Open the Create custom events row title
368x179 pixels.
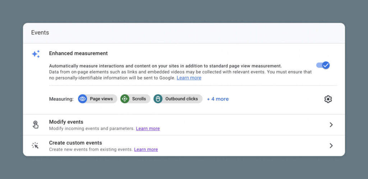[75, 143]
